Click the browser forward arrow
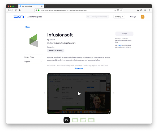 [12, 10]
